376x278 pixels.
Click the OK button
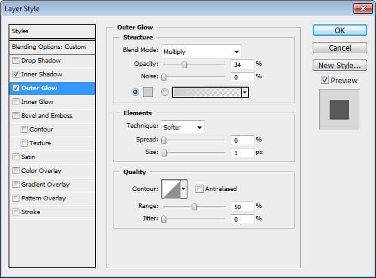340,31
